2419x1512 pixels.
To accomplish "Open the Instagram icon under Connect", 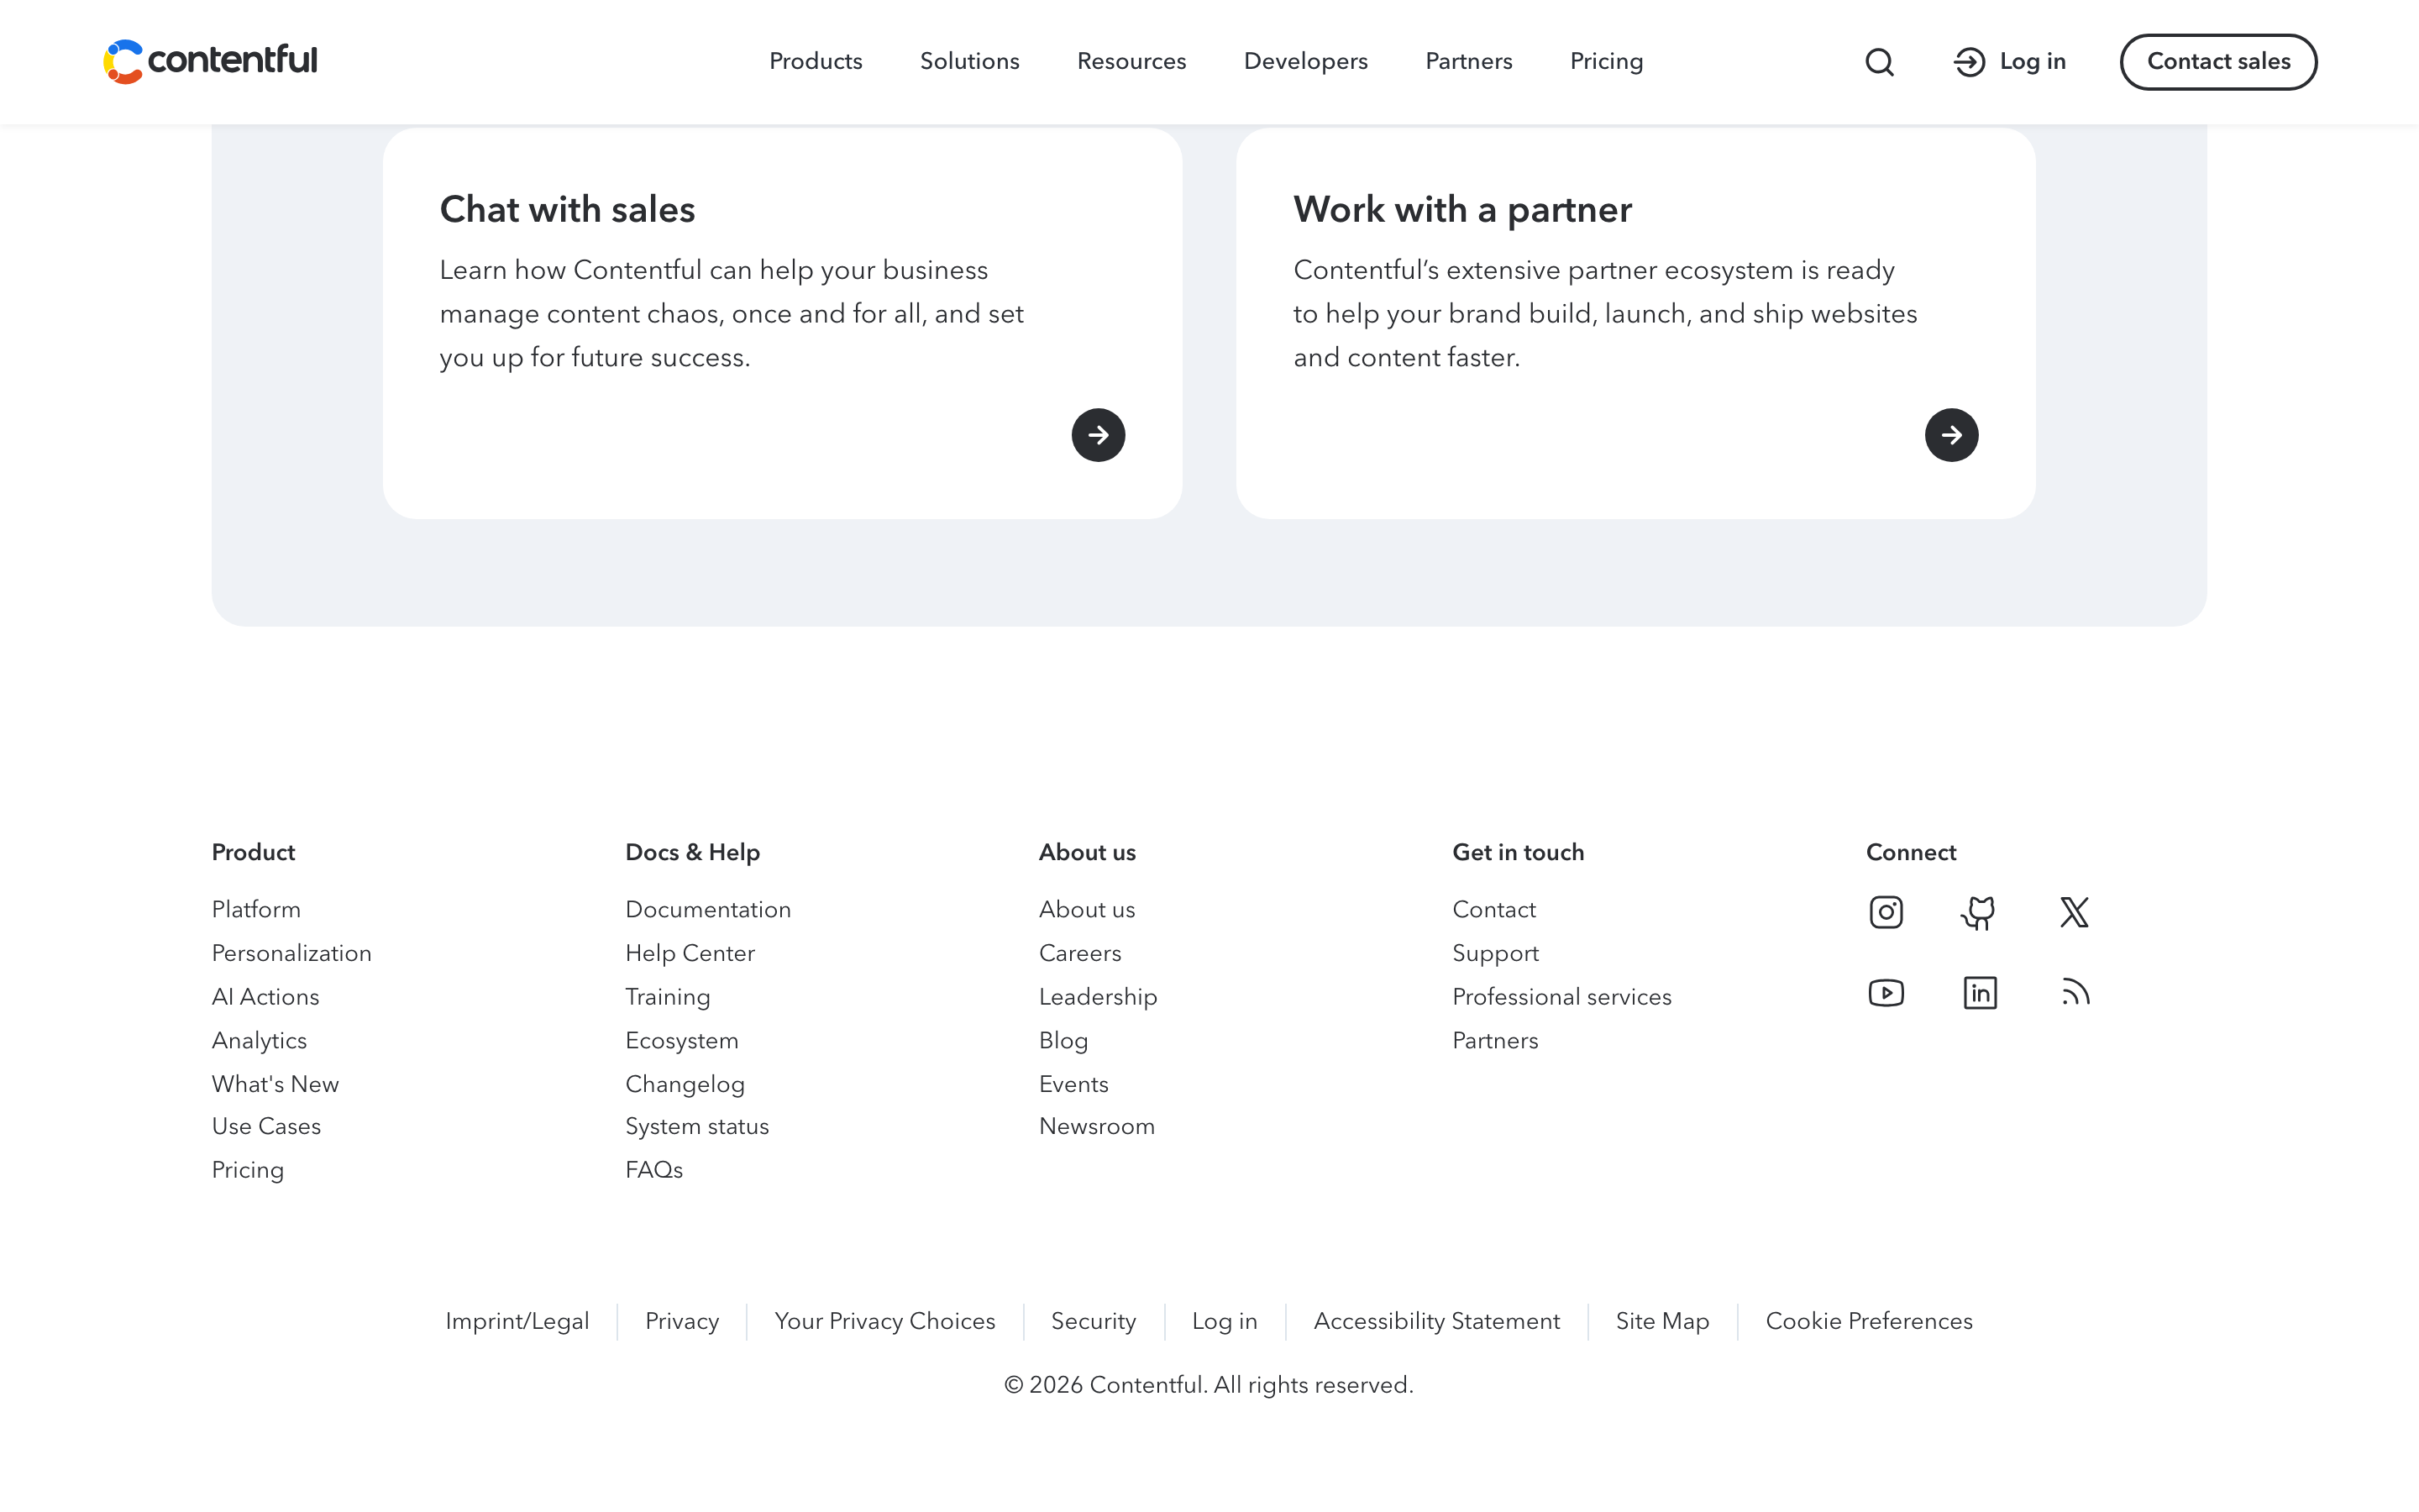I will (1885, 912).
